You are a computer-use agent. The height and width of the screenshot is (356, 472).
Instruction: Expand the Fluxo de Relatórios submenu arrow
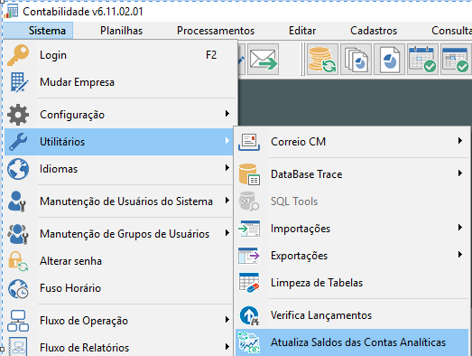pyautogui.click(x=227, y=347)
